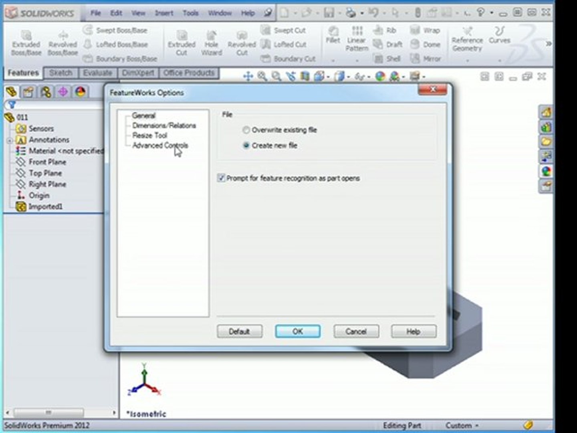The width and height of the screenshot is (577, 433).
Task: Select the Linear Pattern tool
Action: [357, 39]
